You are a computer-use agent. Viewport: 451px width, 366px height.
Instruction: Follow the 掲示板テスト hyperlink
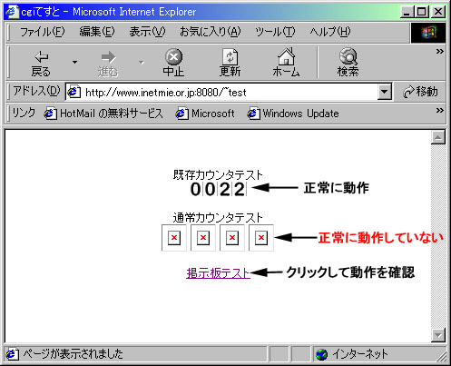(218, 273)
